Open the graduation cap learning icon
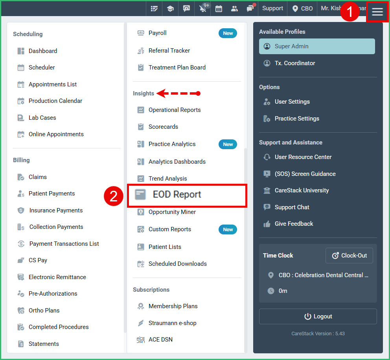The width and height of the screenshot is (390, 360). click(x=170, y=9)
